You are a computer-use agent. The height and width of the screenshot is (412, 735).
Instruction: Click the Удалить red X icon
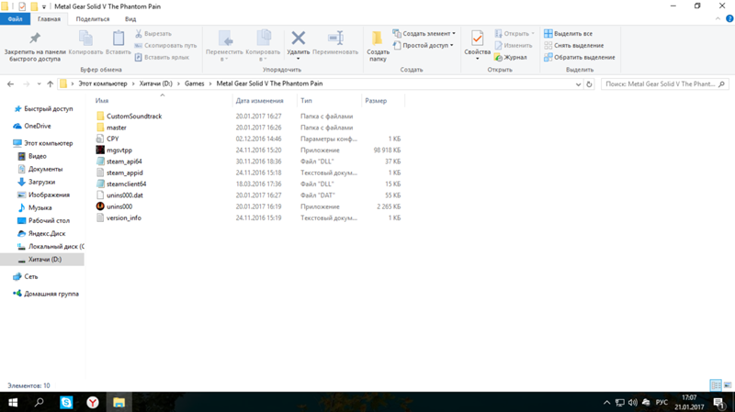click(298, 39)
